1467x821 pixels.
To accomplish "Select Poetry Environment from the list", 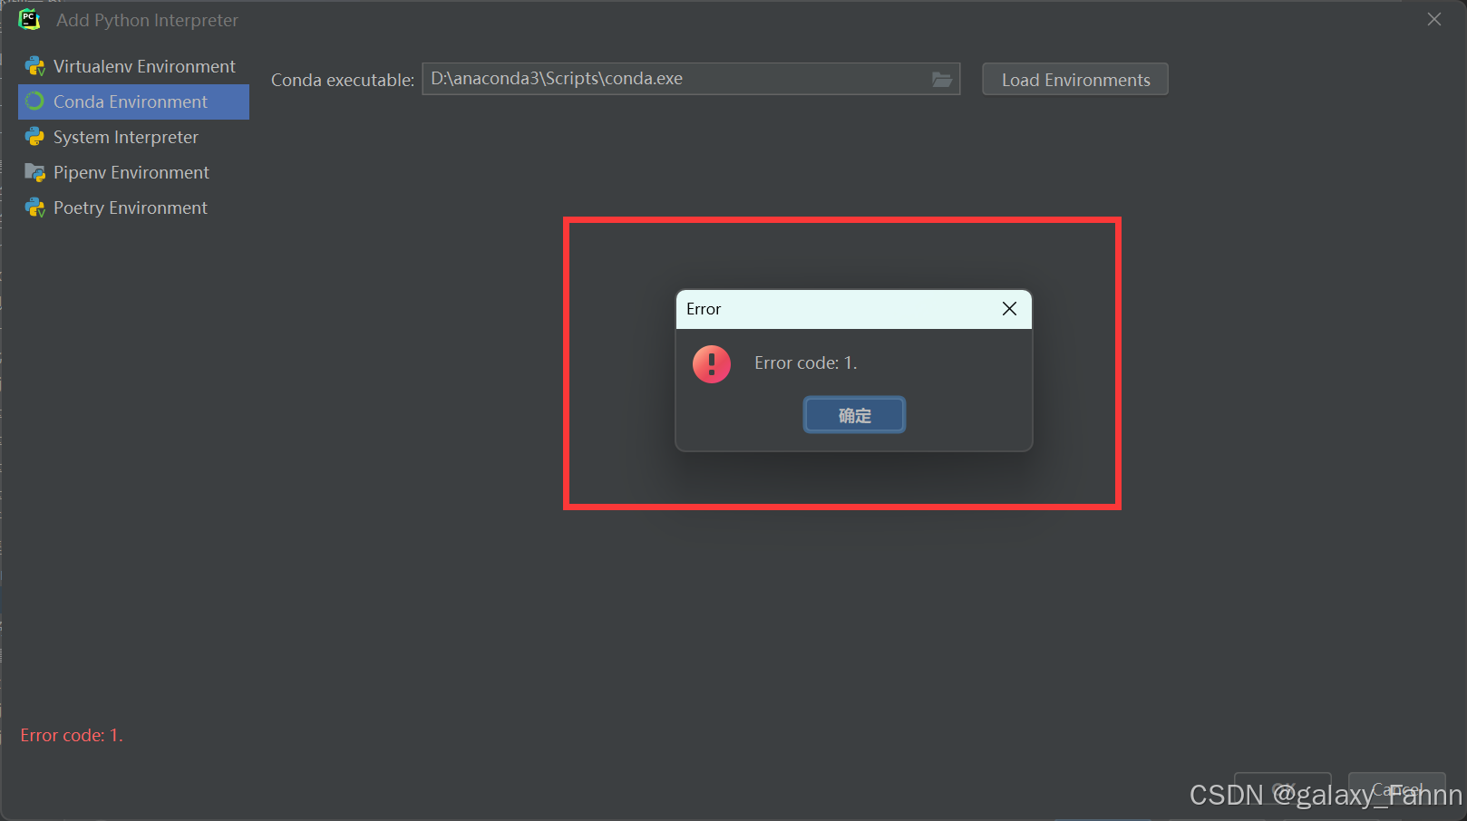I will (x=130, y=208).
